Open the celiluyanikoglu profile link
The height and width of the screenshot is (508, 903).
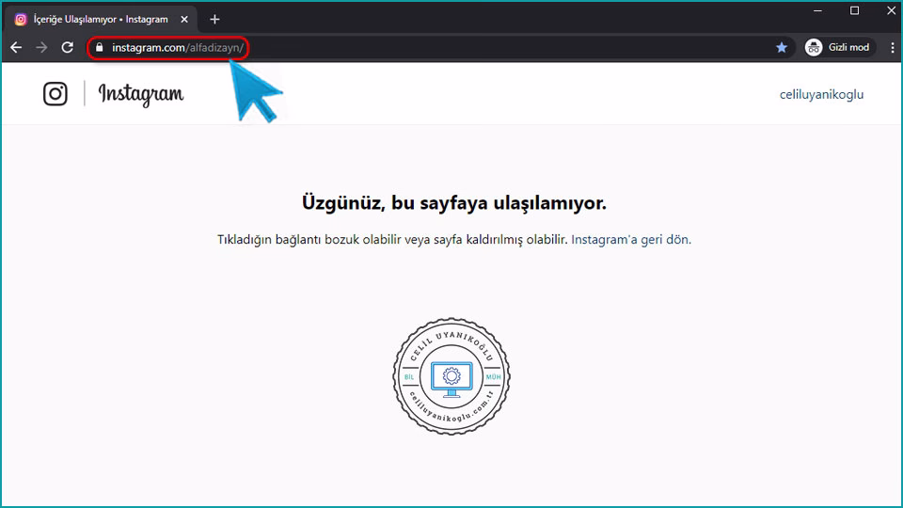(x=821, y=94)
